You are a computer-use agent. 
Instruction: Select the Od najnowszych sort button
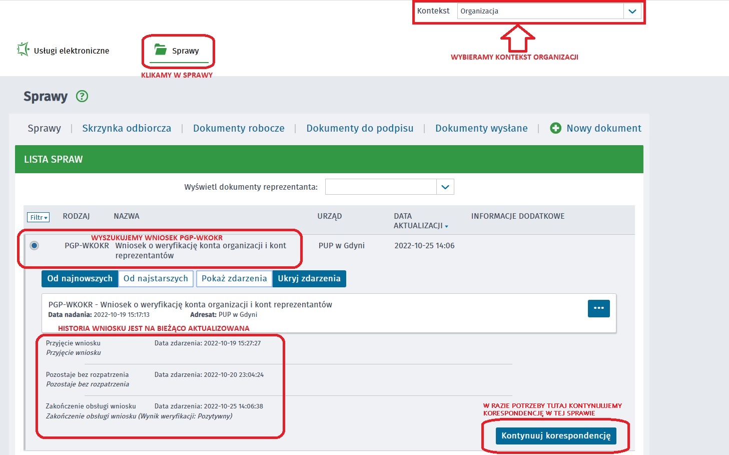[x=80, y=279]
